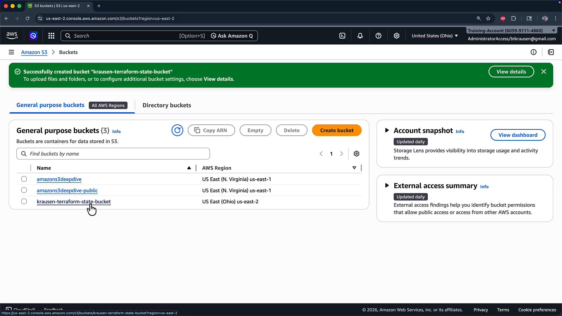Open a new browser tab

click(99, 6)
